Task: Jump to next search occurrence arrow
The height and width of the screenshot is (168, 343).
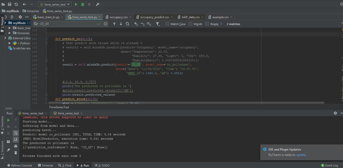Action: pyautogui.click(x=121, y=24)
